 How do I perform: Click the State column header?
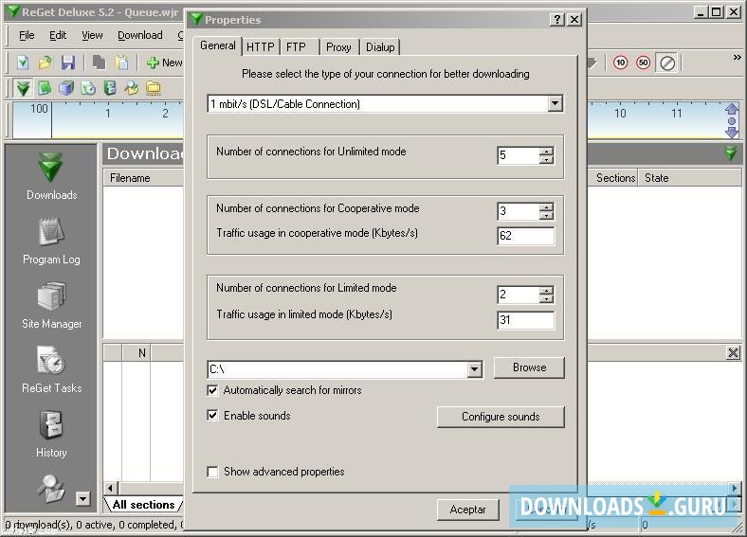pyautogui.click(x=690, y=177)
